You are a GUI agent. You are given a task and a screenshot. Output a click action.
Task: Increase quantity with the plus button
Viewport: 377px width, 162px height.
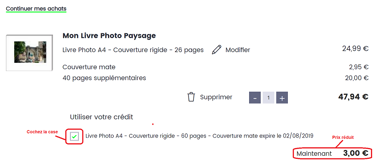click(282, 97)
